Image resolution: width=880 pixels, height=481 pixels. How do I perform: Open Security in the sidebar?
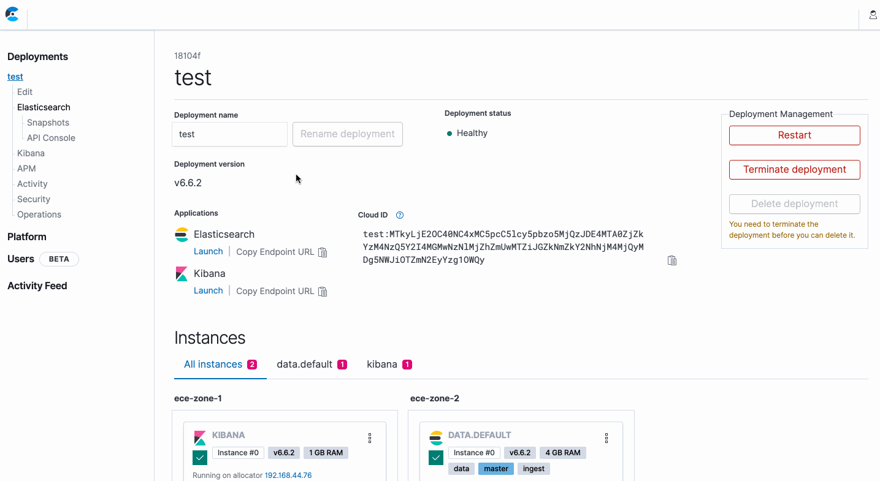tap(34, 199)
